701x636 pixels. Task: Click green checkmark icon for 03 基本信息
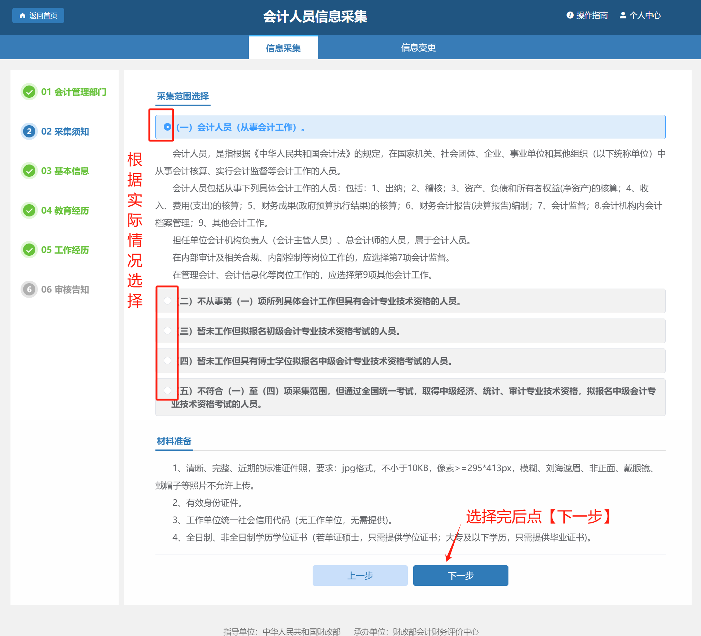(x=29, y=171)
